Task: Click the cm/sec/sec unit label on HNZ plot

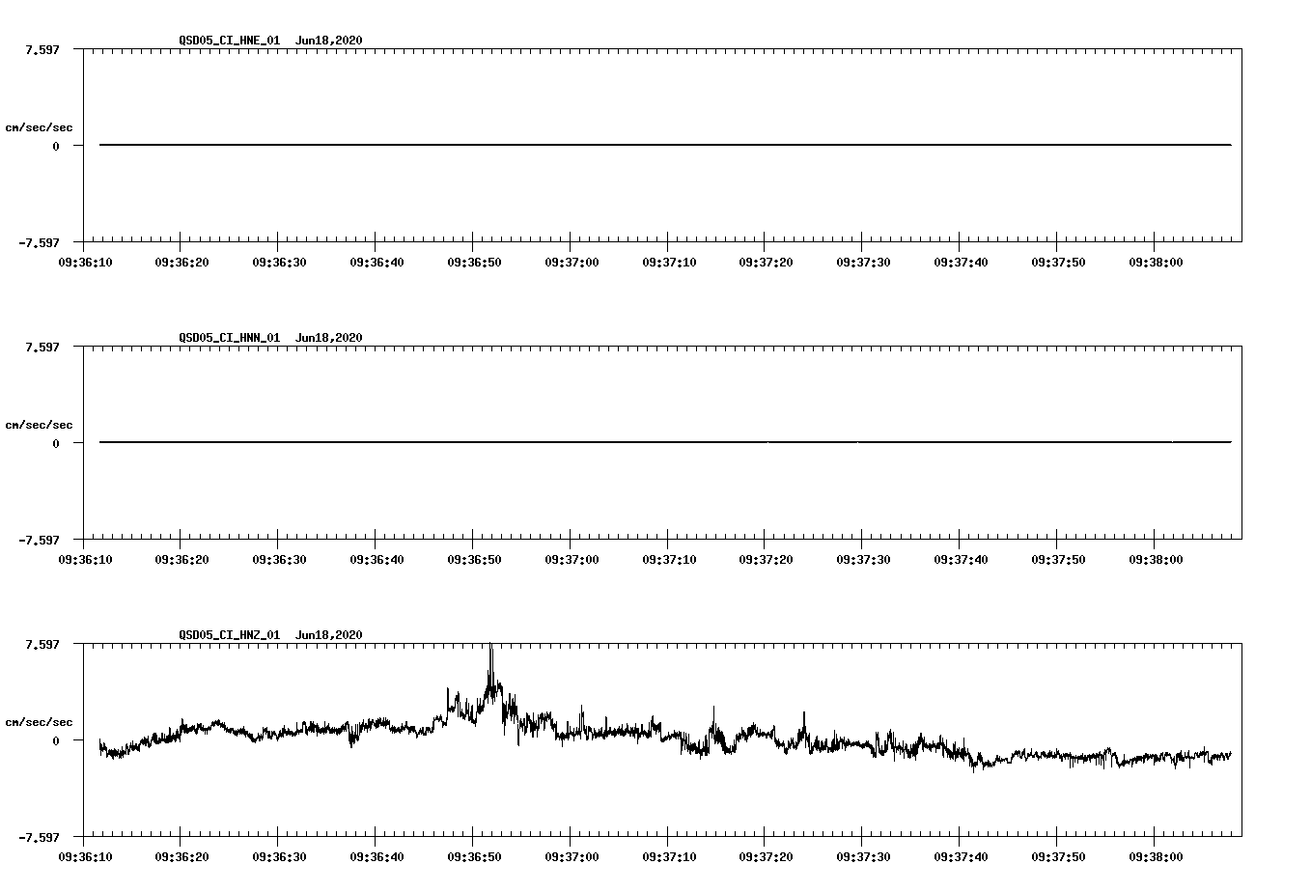Action: [39, 722]
